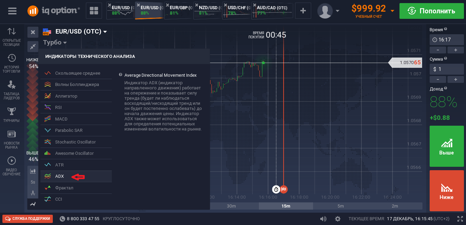The image size is (466, 225).
Task: Open the account balance dropdown arrow
Action: point(392,11)
